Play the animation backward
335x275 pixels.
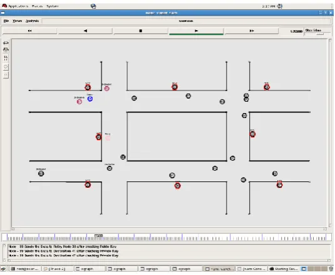tap(85, 31)
